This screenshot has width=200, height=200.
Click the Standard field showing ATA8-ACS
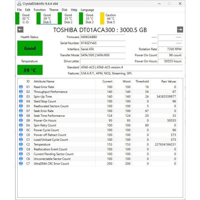131,67
